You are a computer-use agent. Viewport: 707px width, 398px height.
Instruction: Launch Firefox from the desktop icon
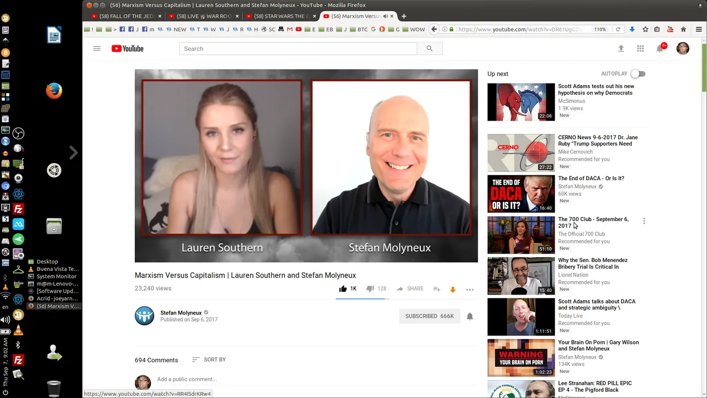point(54,91)
